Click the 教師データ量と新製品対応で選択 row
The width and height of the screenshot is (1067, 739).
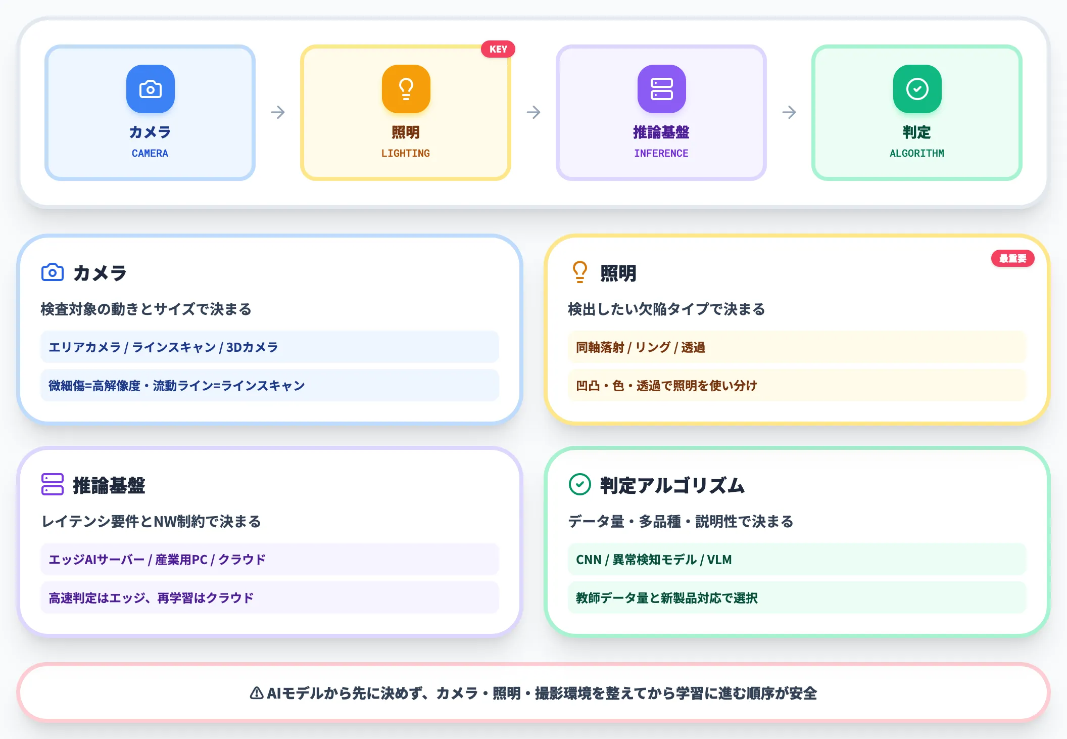click(797, 597)
